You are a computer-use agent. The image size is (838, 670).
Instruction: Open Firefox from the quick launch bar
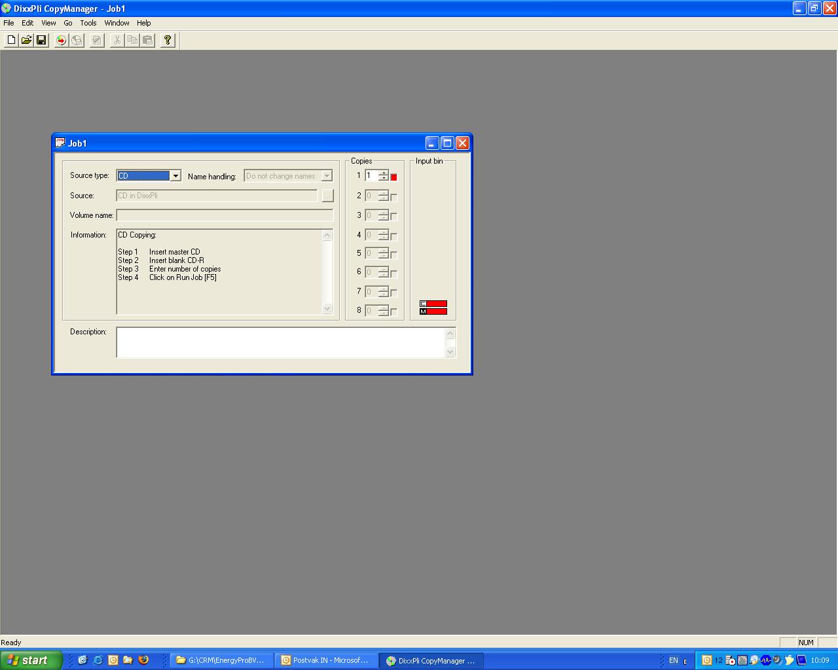click(143, 660)
